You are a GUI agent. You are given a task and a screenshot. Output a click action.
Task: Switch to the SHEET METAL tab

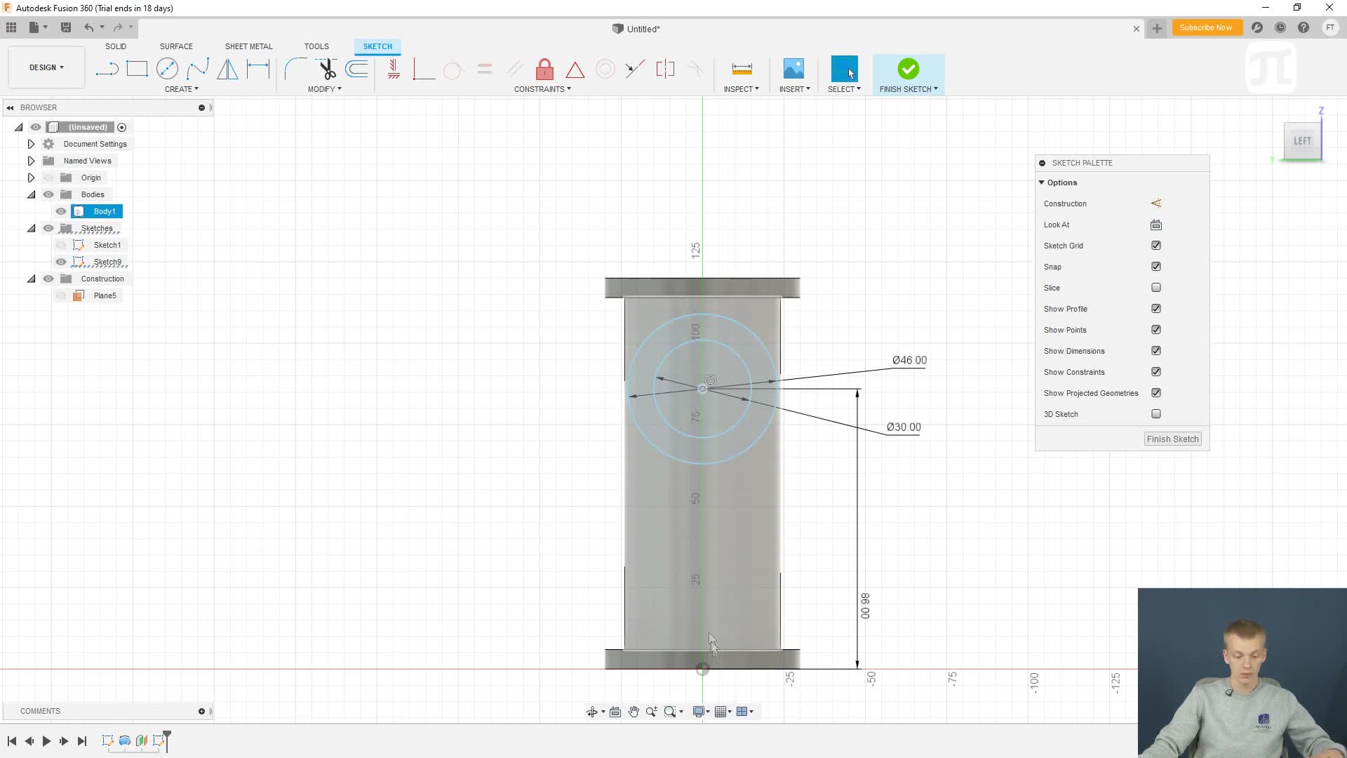coord(248,46)
